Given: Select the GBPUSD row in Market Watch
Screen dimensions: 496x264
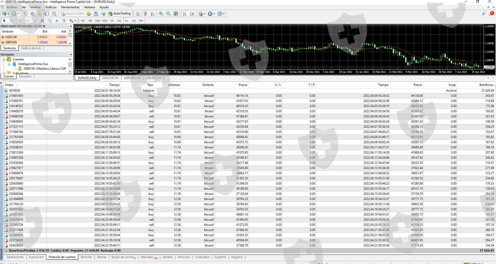Looking at the screenshot, I should point(11,42).
